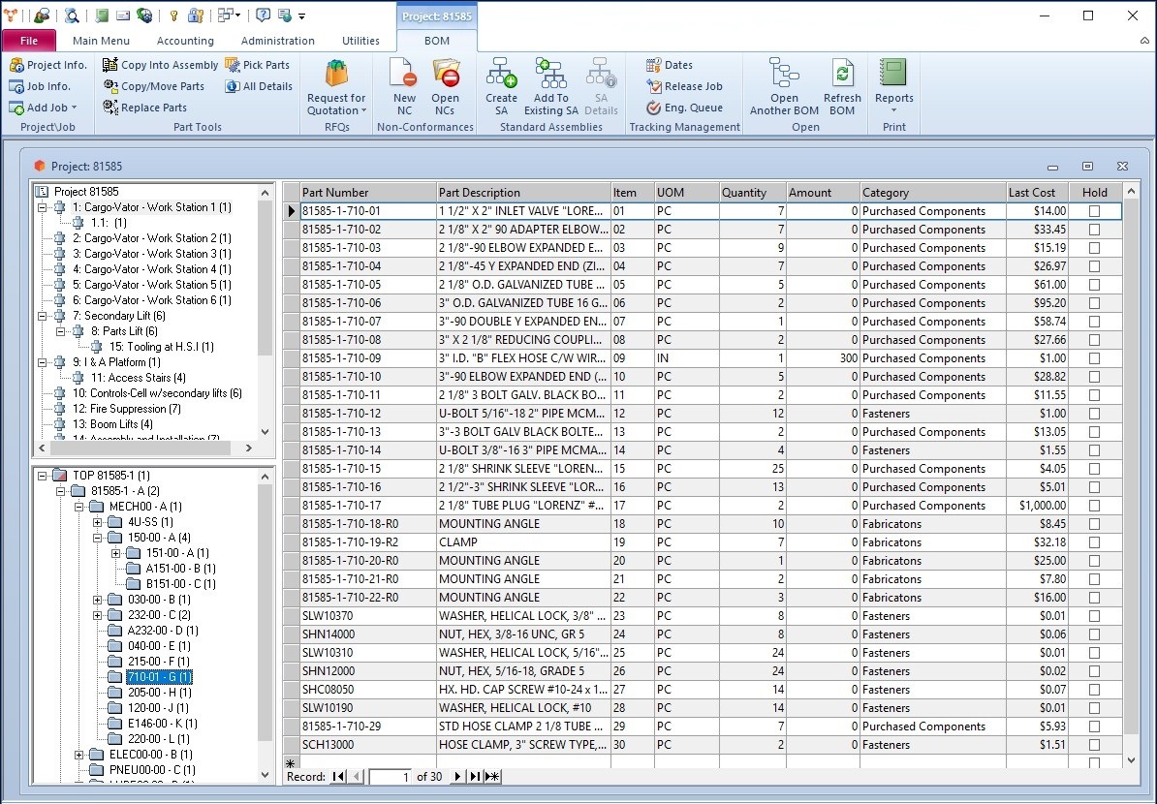The height and width of the screenshot is (804, 1157).
Task: Expand the 4U-SS tree node
Action: 98,522
